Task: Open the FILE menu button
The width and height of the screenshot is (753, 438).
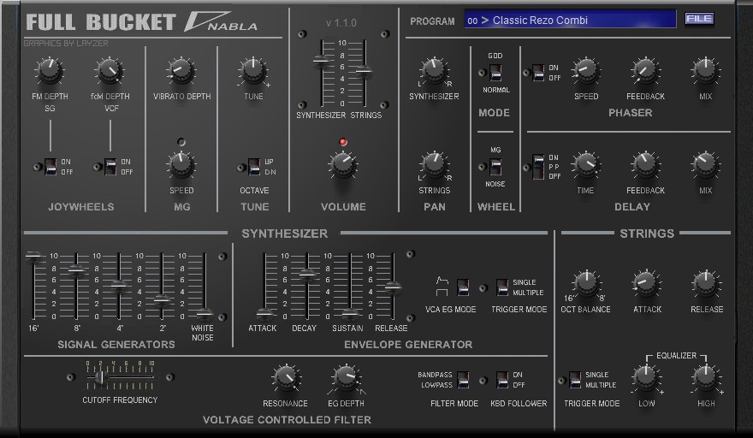Action: pos(698,19)
